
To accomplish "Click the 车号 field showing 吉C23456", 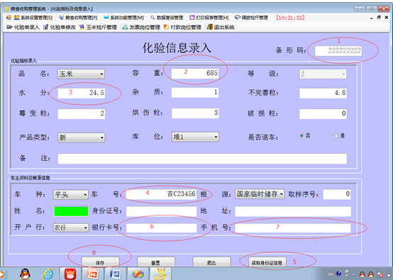I will coord(162,194).
